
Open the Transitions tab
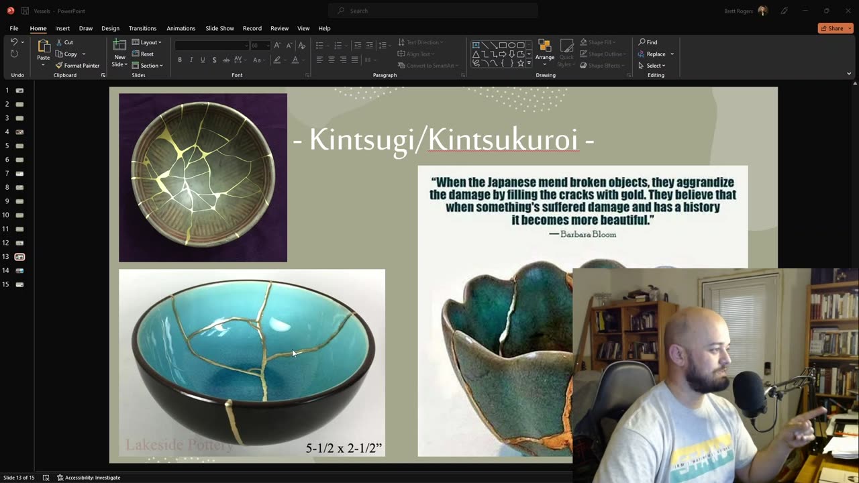[142, 28]
